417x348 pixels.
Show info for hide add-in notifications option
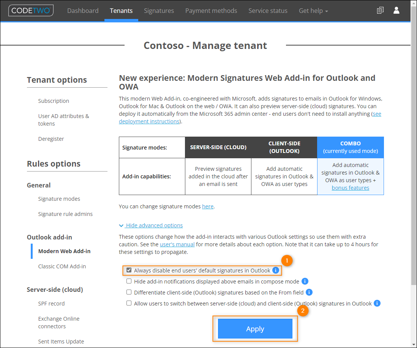coord(305,281)
